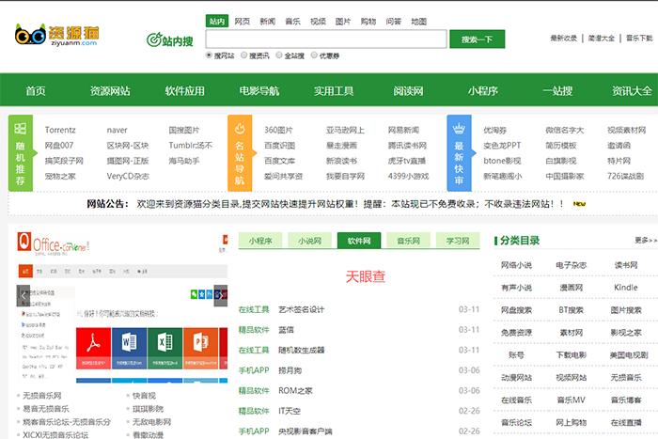Open the ROM之家 list entry
The width and height of the screenshot is (658, 439).
click(x=295, y=391)
